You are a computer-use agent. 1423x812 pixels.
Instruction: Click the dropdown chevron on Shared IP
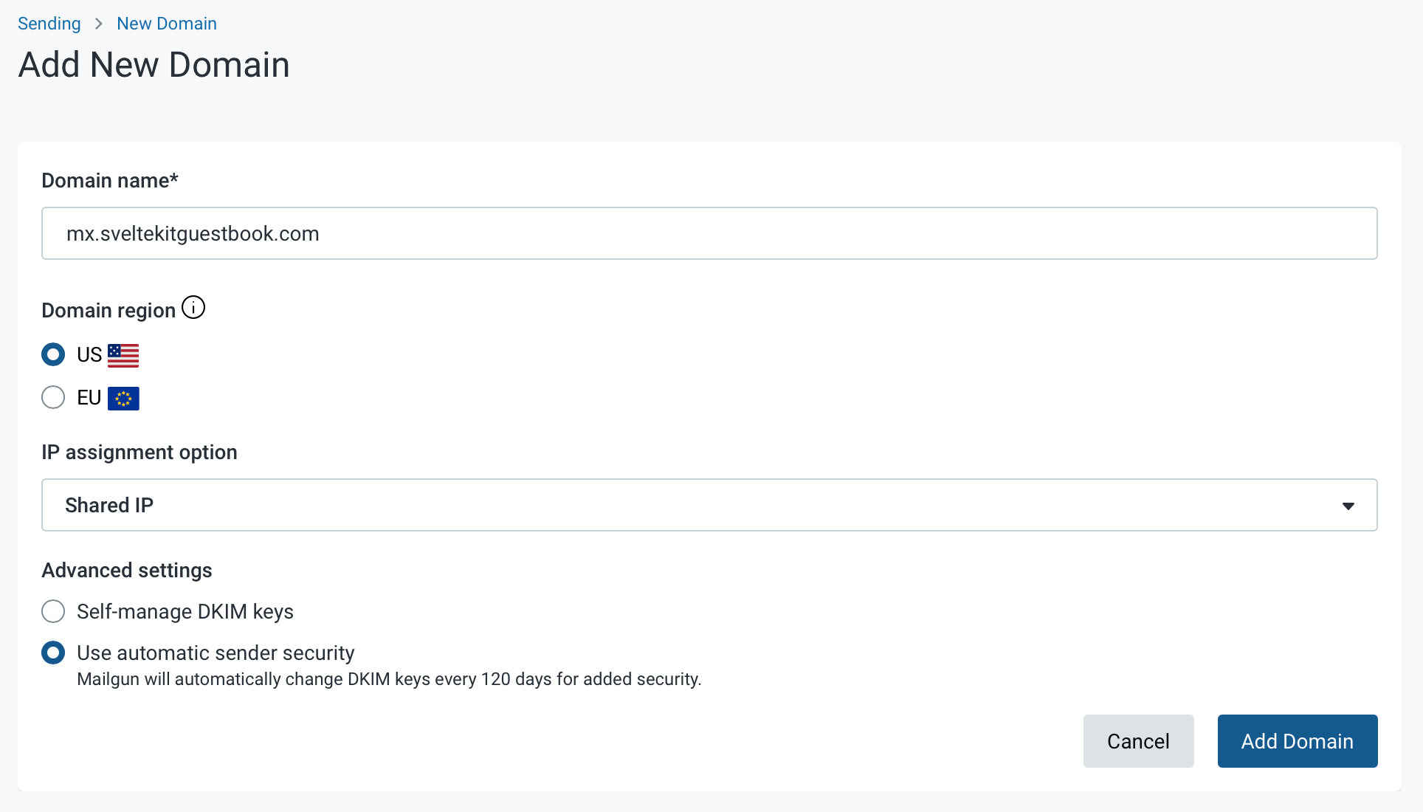coord(1348,505)
